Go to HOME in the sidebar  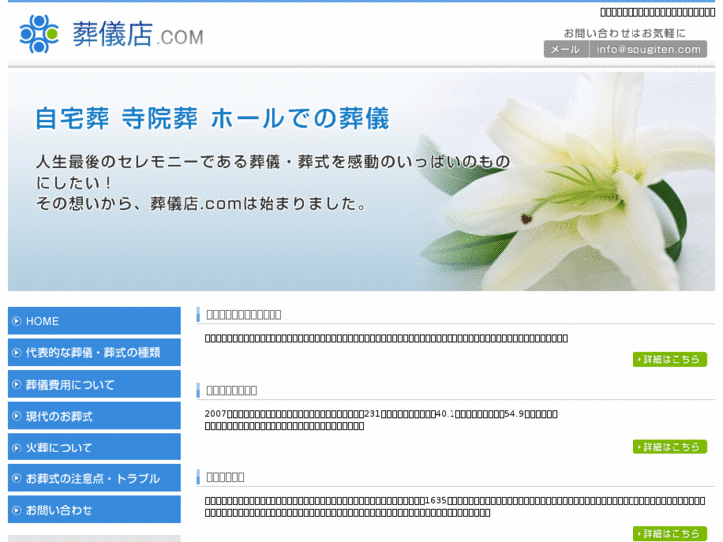[x=94, y=321]
